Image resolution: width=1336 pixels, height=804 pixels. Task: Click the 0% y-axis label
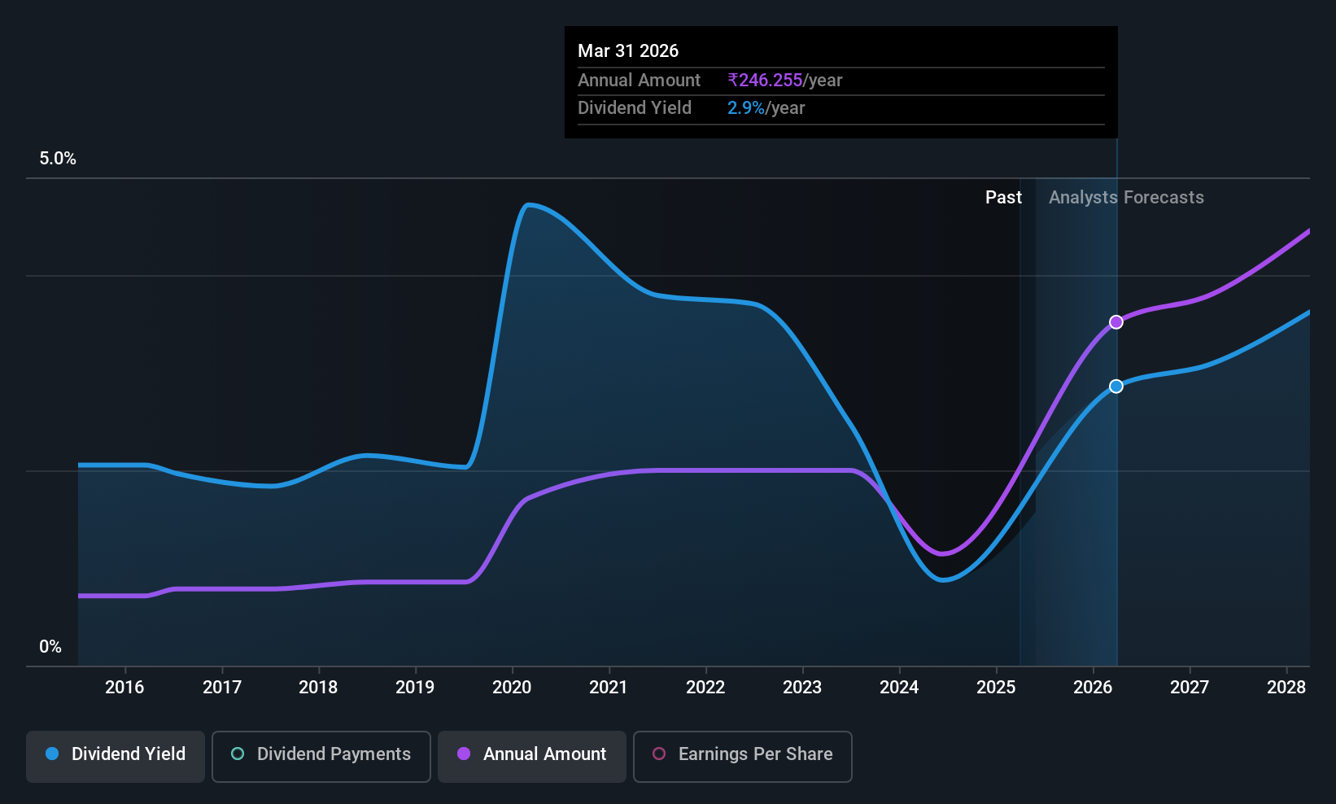tap(50, 647)
